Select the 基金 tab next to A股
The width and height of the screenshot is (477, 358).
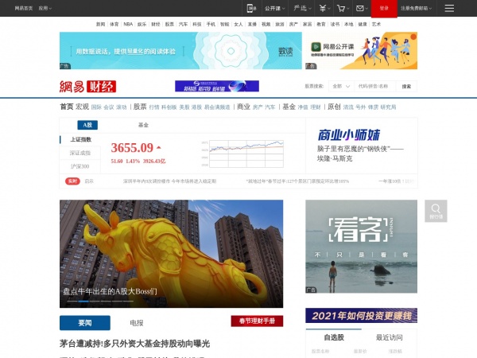(x=143, y=125)
